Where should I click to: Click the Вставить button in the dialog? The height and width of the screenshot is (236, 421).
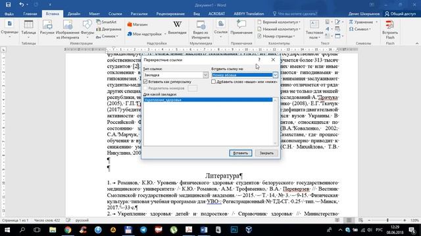pyautogui.click(x=241, y=153)
